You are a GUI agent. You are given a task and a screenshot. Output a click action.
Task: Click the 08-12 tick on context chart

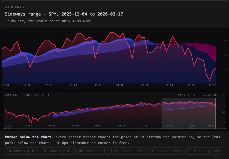[x=99, y=125]
